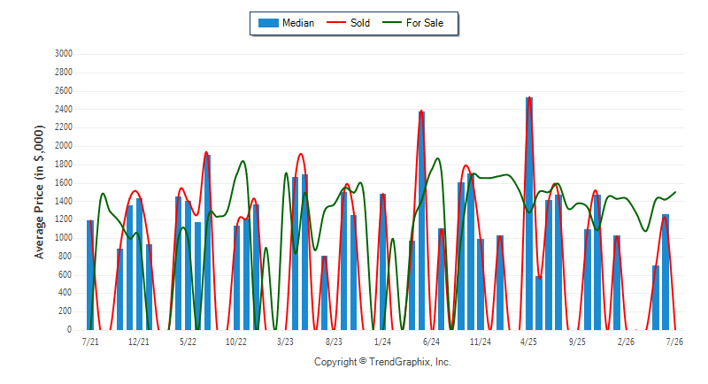Click the green For Sale legend line

coord(392,22)
